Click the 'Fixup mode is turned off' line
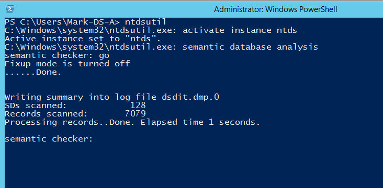The width and height of the screenshot is (383, 188). point(67,64)
